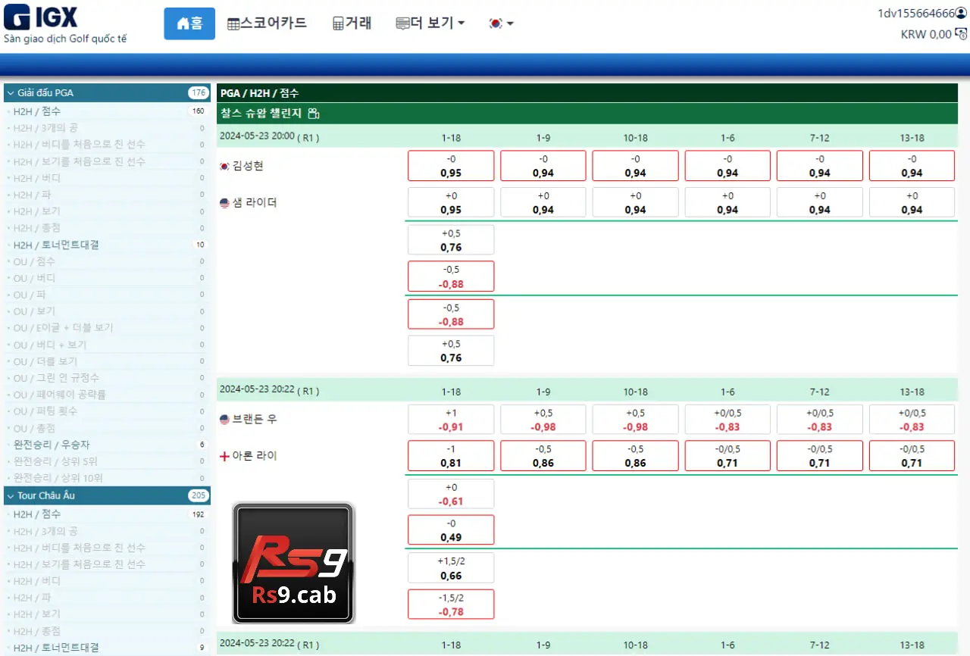Pick the +1,5/2 handicap odds 0,66
This screenshot has width=970, height=656.
[451, 568]
